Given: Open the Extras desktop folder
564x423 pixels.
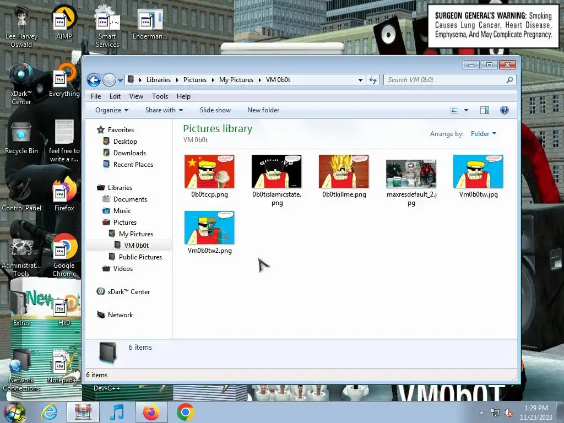Looking at the screenshot, I should click(21, 310).
